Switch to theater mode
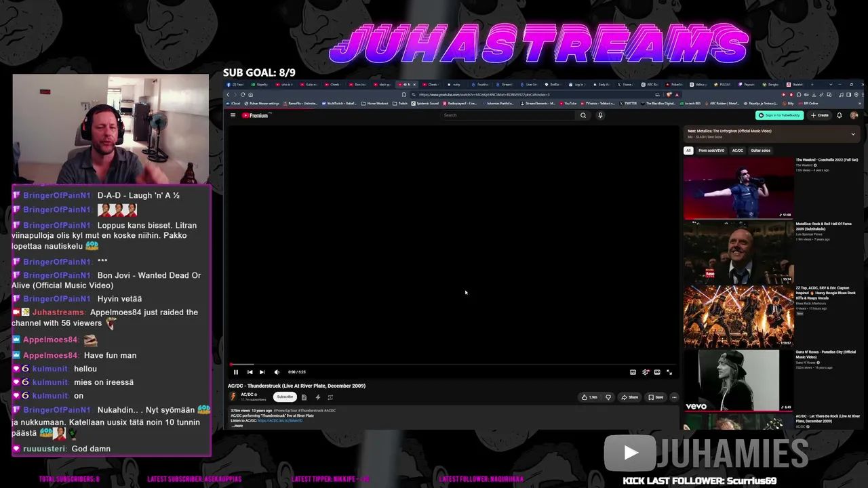Screen dimensions: 868x488 657,372
